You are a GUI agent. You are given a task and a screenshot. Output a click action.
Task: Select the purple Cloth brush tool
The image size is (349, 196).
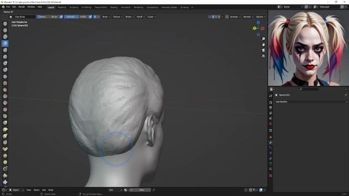coord(5,182)
